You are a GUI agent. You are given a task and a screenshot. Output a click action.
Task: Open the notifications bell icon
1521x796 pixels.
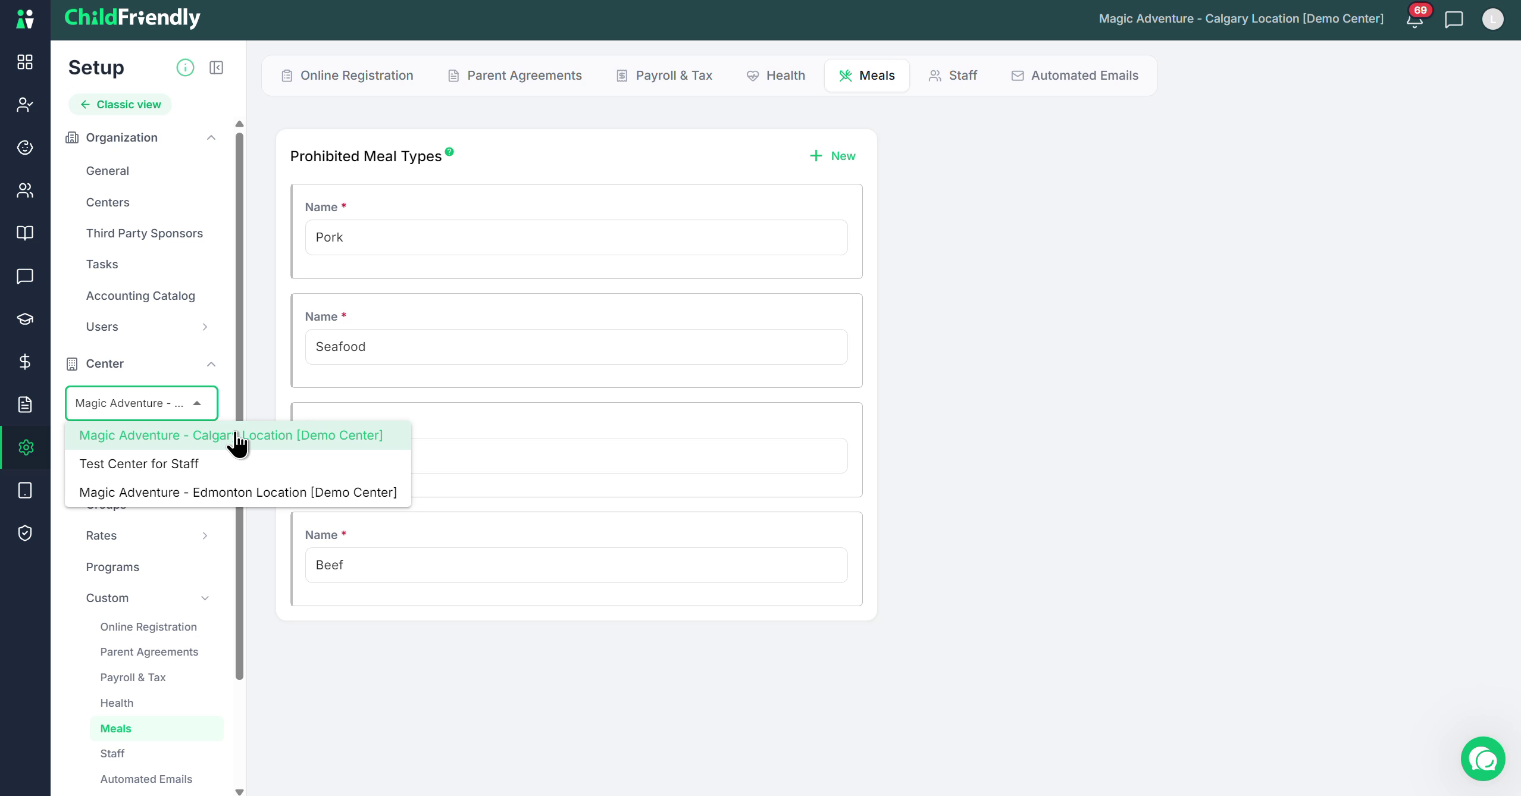click(1414, 20)
